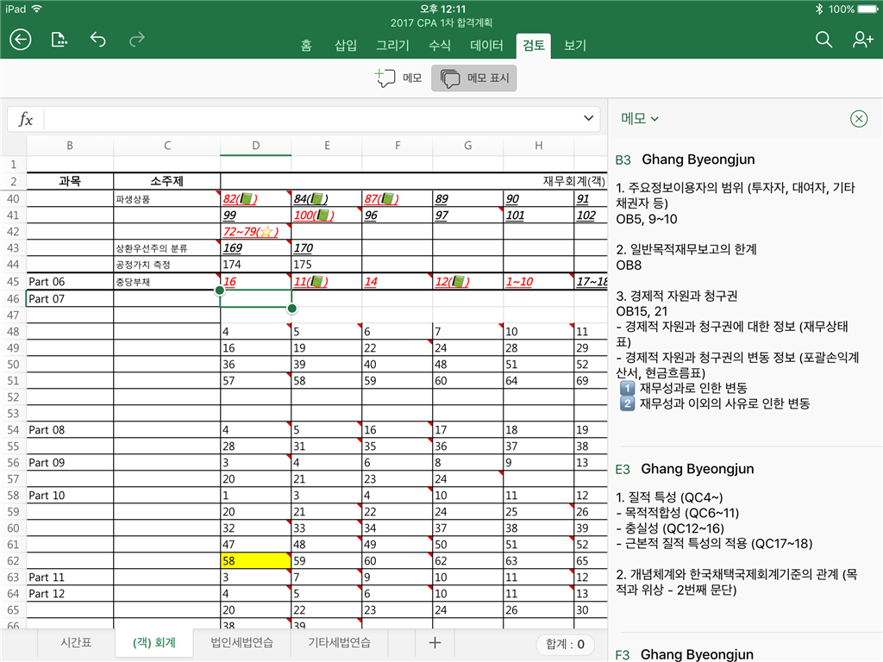Screen dimensions: 883x662
Task: Select the 검토 ribbon tab
Action: 533,46
